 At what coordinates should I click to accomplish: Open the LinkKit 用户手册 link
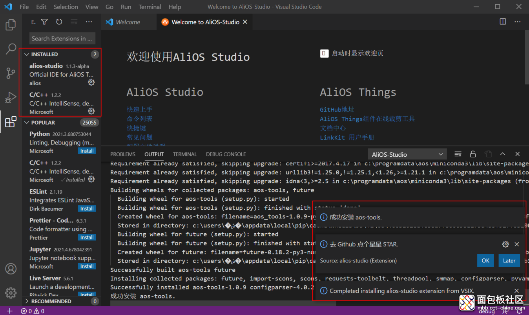[347, 137]
